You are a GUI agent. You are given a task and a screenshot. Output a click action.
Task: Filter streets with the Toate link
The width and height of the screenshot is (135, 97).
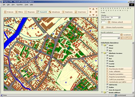point(103,13)
